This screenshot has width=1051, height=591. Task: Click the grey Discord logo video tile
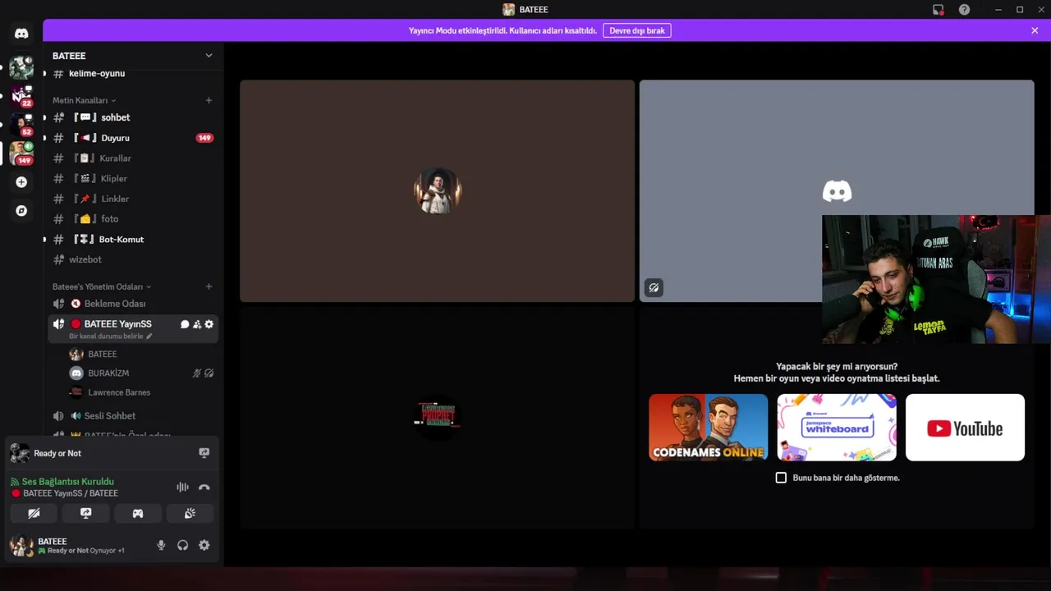pyautogui.click(x=837, y=190)
